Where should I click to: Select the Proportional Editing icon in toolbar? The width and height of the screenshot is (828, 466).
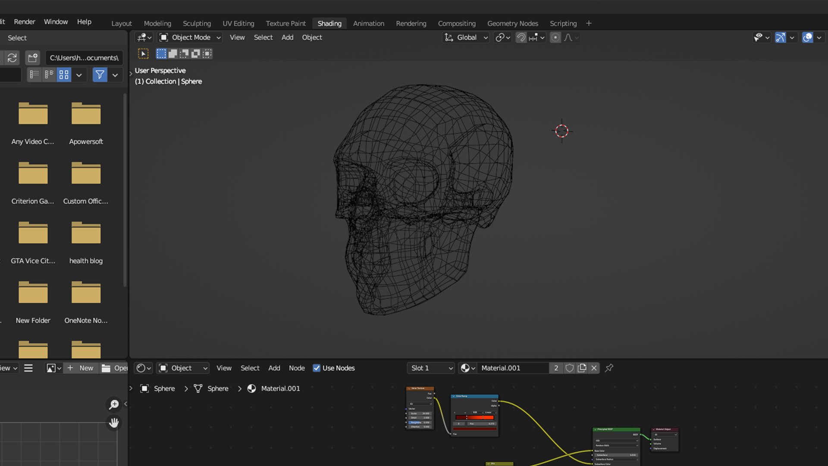(555, 37)
